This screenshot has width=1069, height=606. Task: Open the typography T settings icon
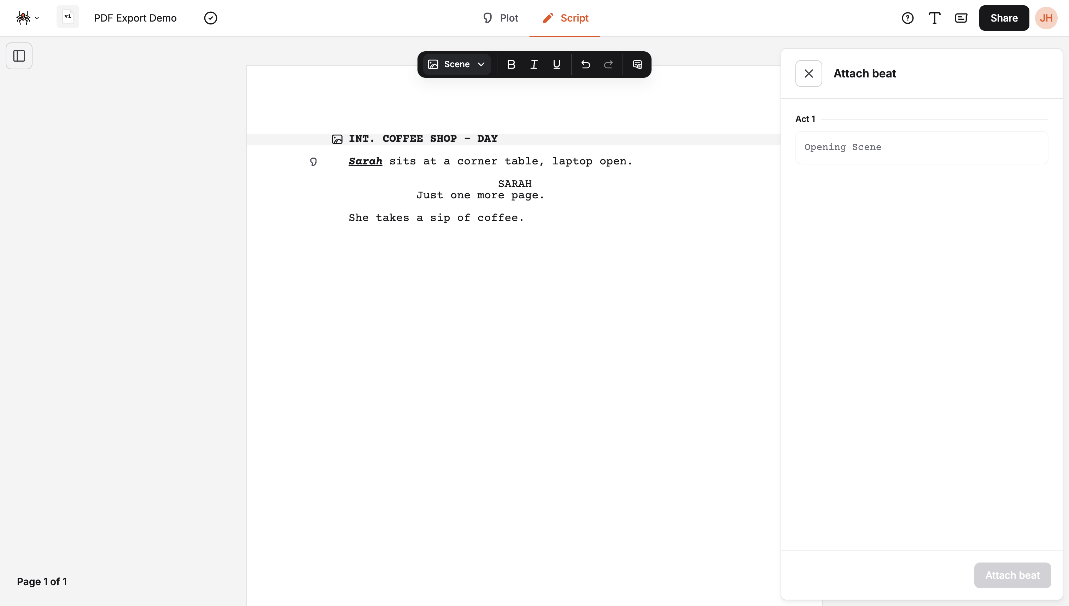click(x=934, y=18)
